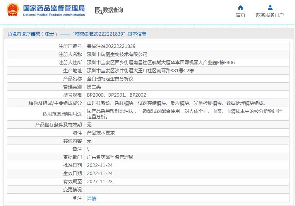
Task: Click 数据查询 heading text
Action: (x=113, y=10)
